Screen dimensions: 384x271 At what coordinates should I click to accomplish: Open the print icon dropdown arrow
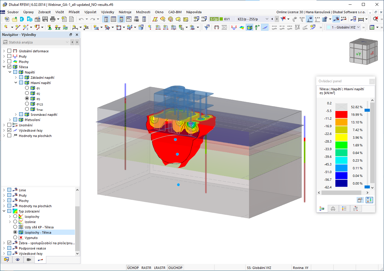(x=58, y=19)
